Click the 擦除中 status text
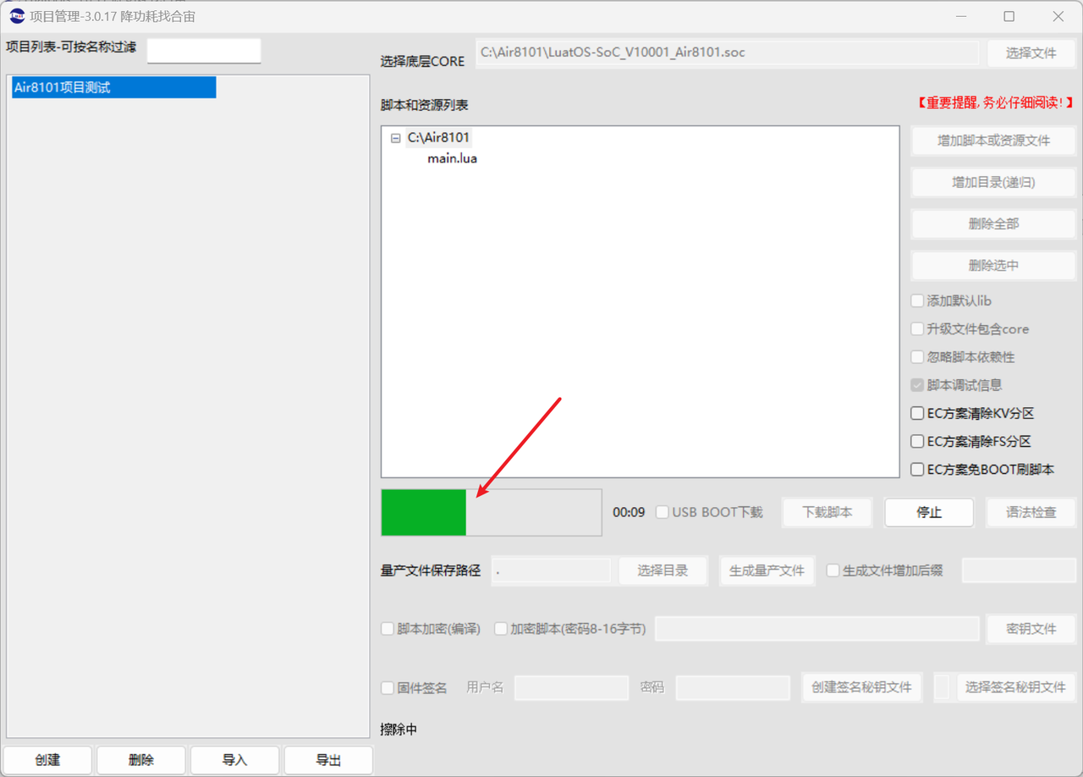 point(399,730)
